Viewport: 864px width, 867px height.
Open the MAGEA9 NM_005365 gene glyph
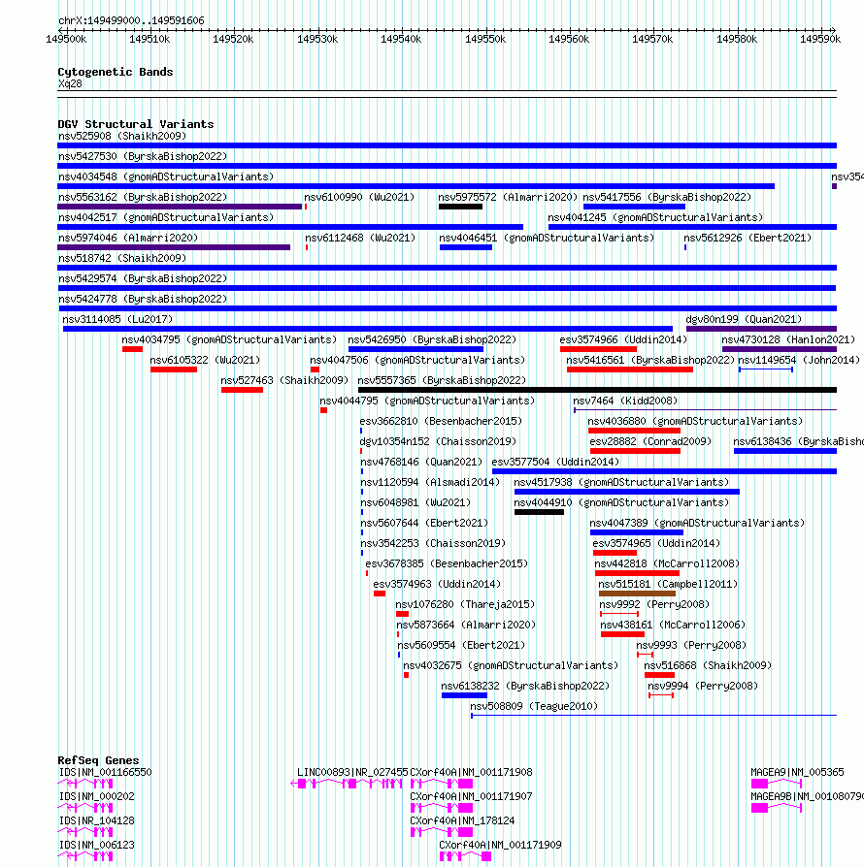pos(777,784)
